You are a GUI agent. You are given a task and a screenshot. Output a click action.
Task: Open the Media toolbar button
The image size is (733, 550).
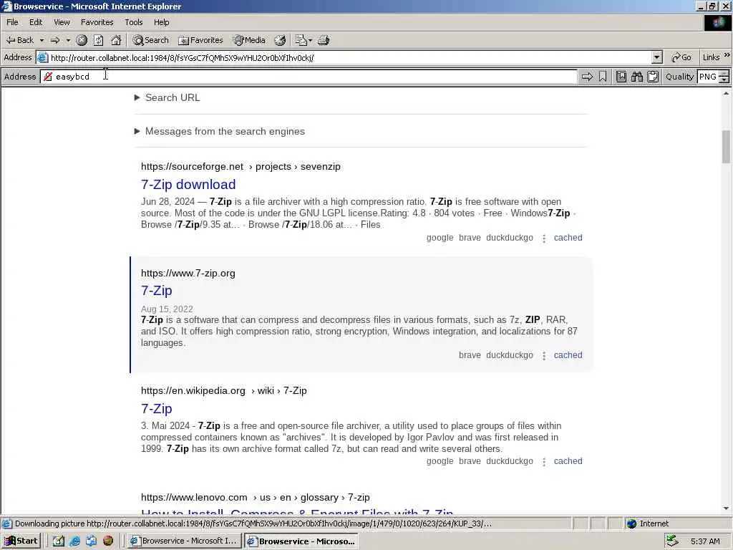[x=249, y=40]
